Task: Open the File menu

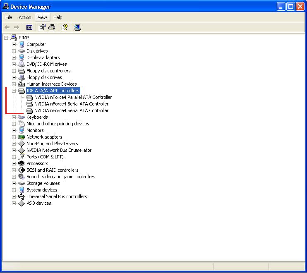Action: (x=9, y=17)
